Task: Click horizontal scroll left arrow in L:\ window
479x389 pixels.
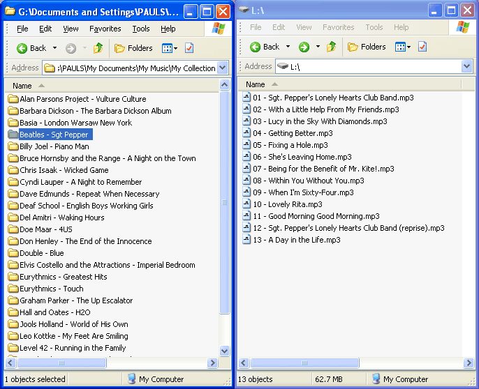Action: [244, 363]
